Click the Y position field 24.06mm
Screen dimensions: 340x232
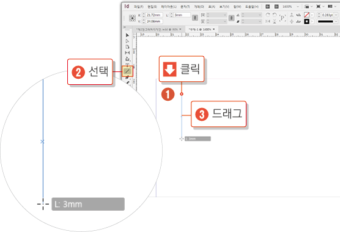[x=154, y=21]
